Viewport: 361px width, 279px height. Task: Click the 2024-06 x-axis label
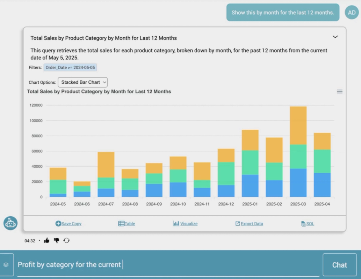click(x=82, y=204)
